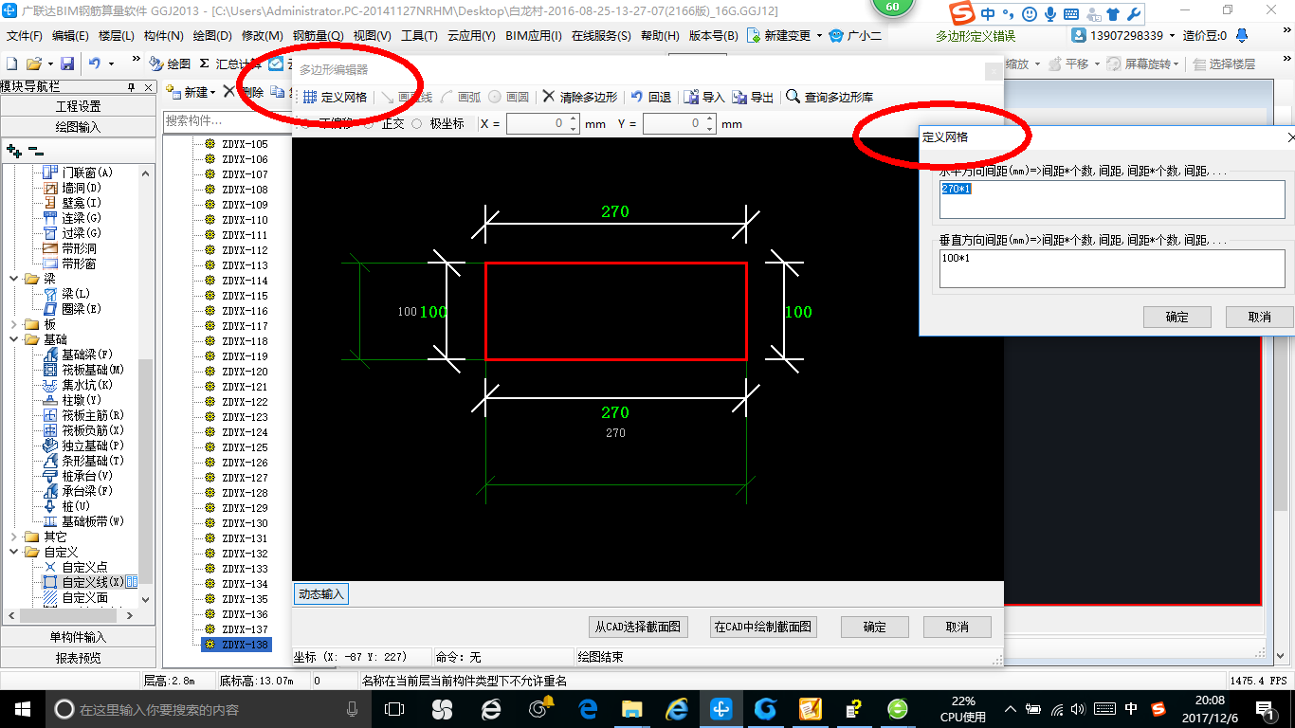Click 确定 in polygon editor bottom
This screenshot has height=728, width=1295.
click(x=874, y=627)
